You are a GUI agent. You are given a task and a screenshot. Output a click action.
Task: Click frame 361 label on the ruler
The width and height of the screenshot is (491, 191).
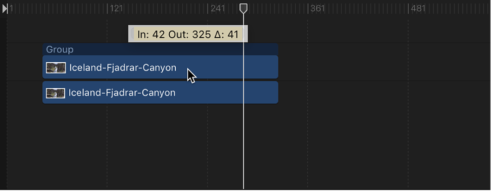pos(318,8)
